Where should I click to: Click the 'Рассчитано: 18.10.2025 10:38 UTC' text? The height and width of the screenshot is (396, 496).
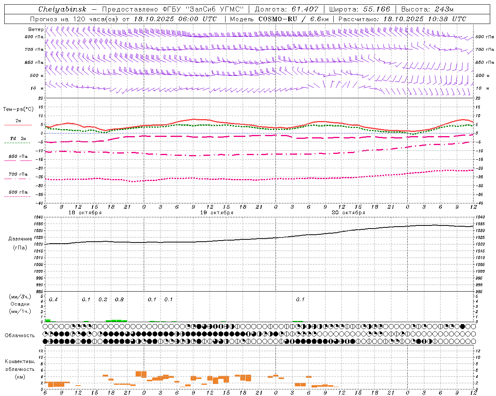tap(402, 19)
